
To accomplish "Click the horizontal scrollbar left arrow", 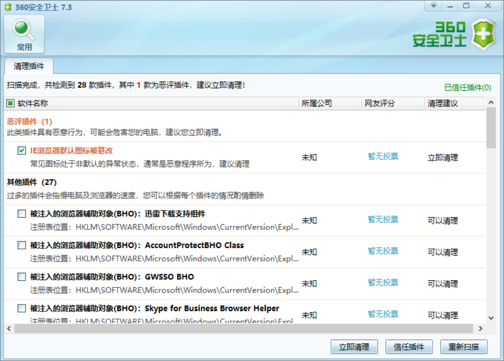I will click(9, 329).
